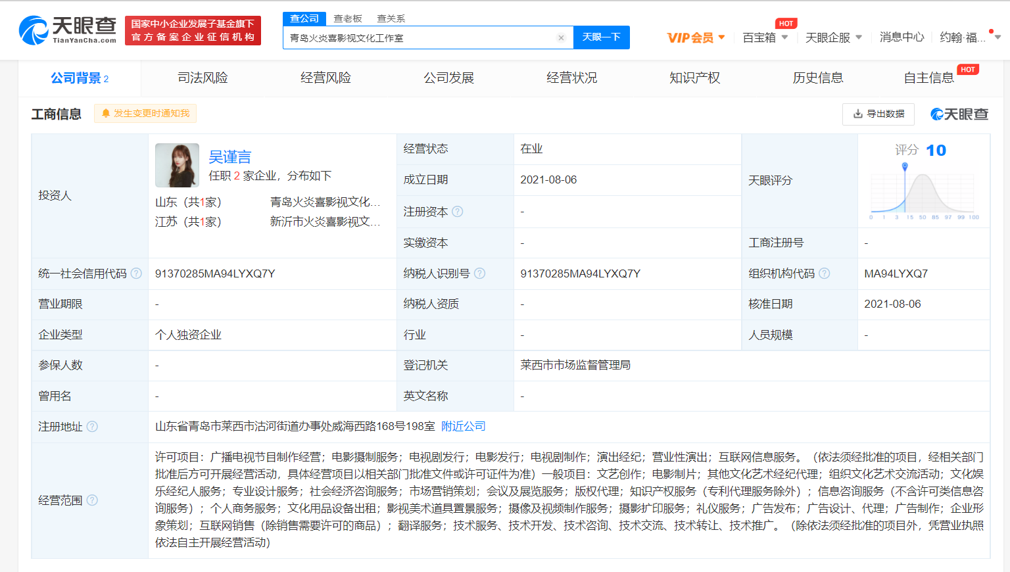Click the 导出数据 export button

tap(878, 114)
